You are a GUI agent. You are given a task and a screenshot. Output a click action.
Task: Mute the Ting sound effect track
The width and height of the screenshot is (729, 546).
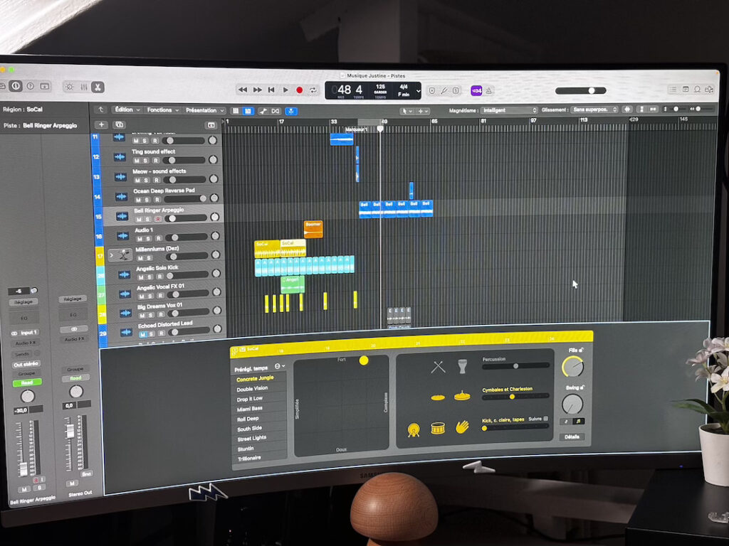(x=136, y=160)
